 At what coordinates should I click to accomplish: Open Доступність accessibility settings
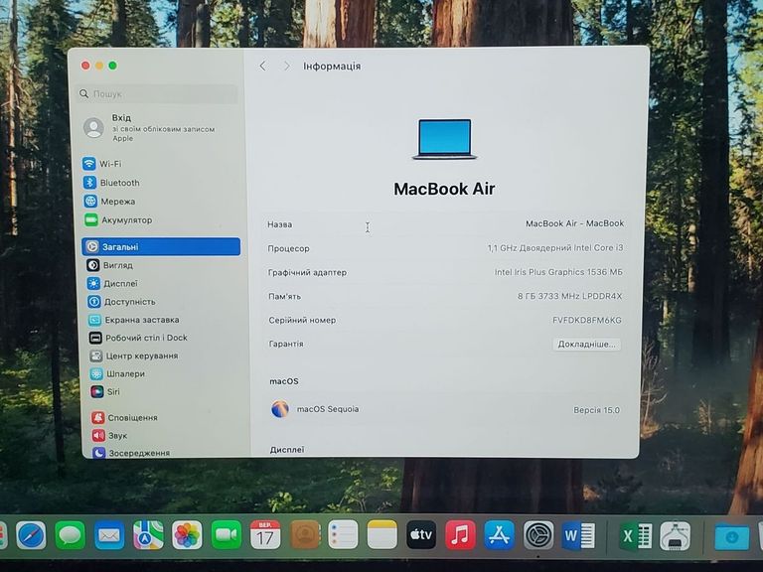coord(121,302)
